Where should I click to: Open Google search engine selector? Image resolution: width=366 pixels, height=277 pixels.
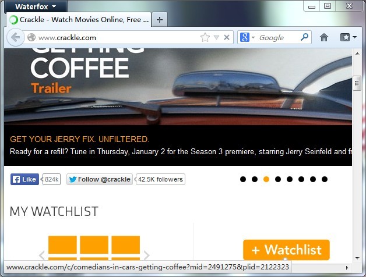[247, 37]
